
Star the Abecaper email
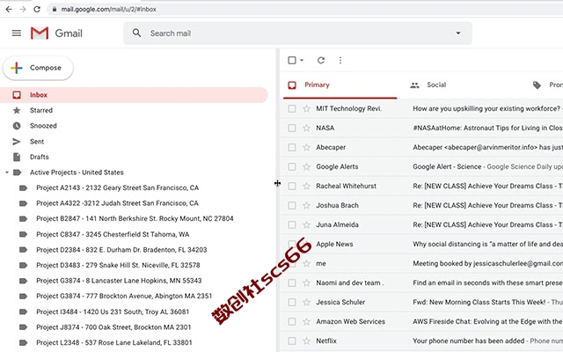(x=306, y=147)
